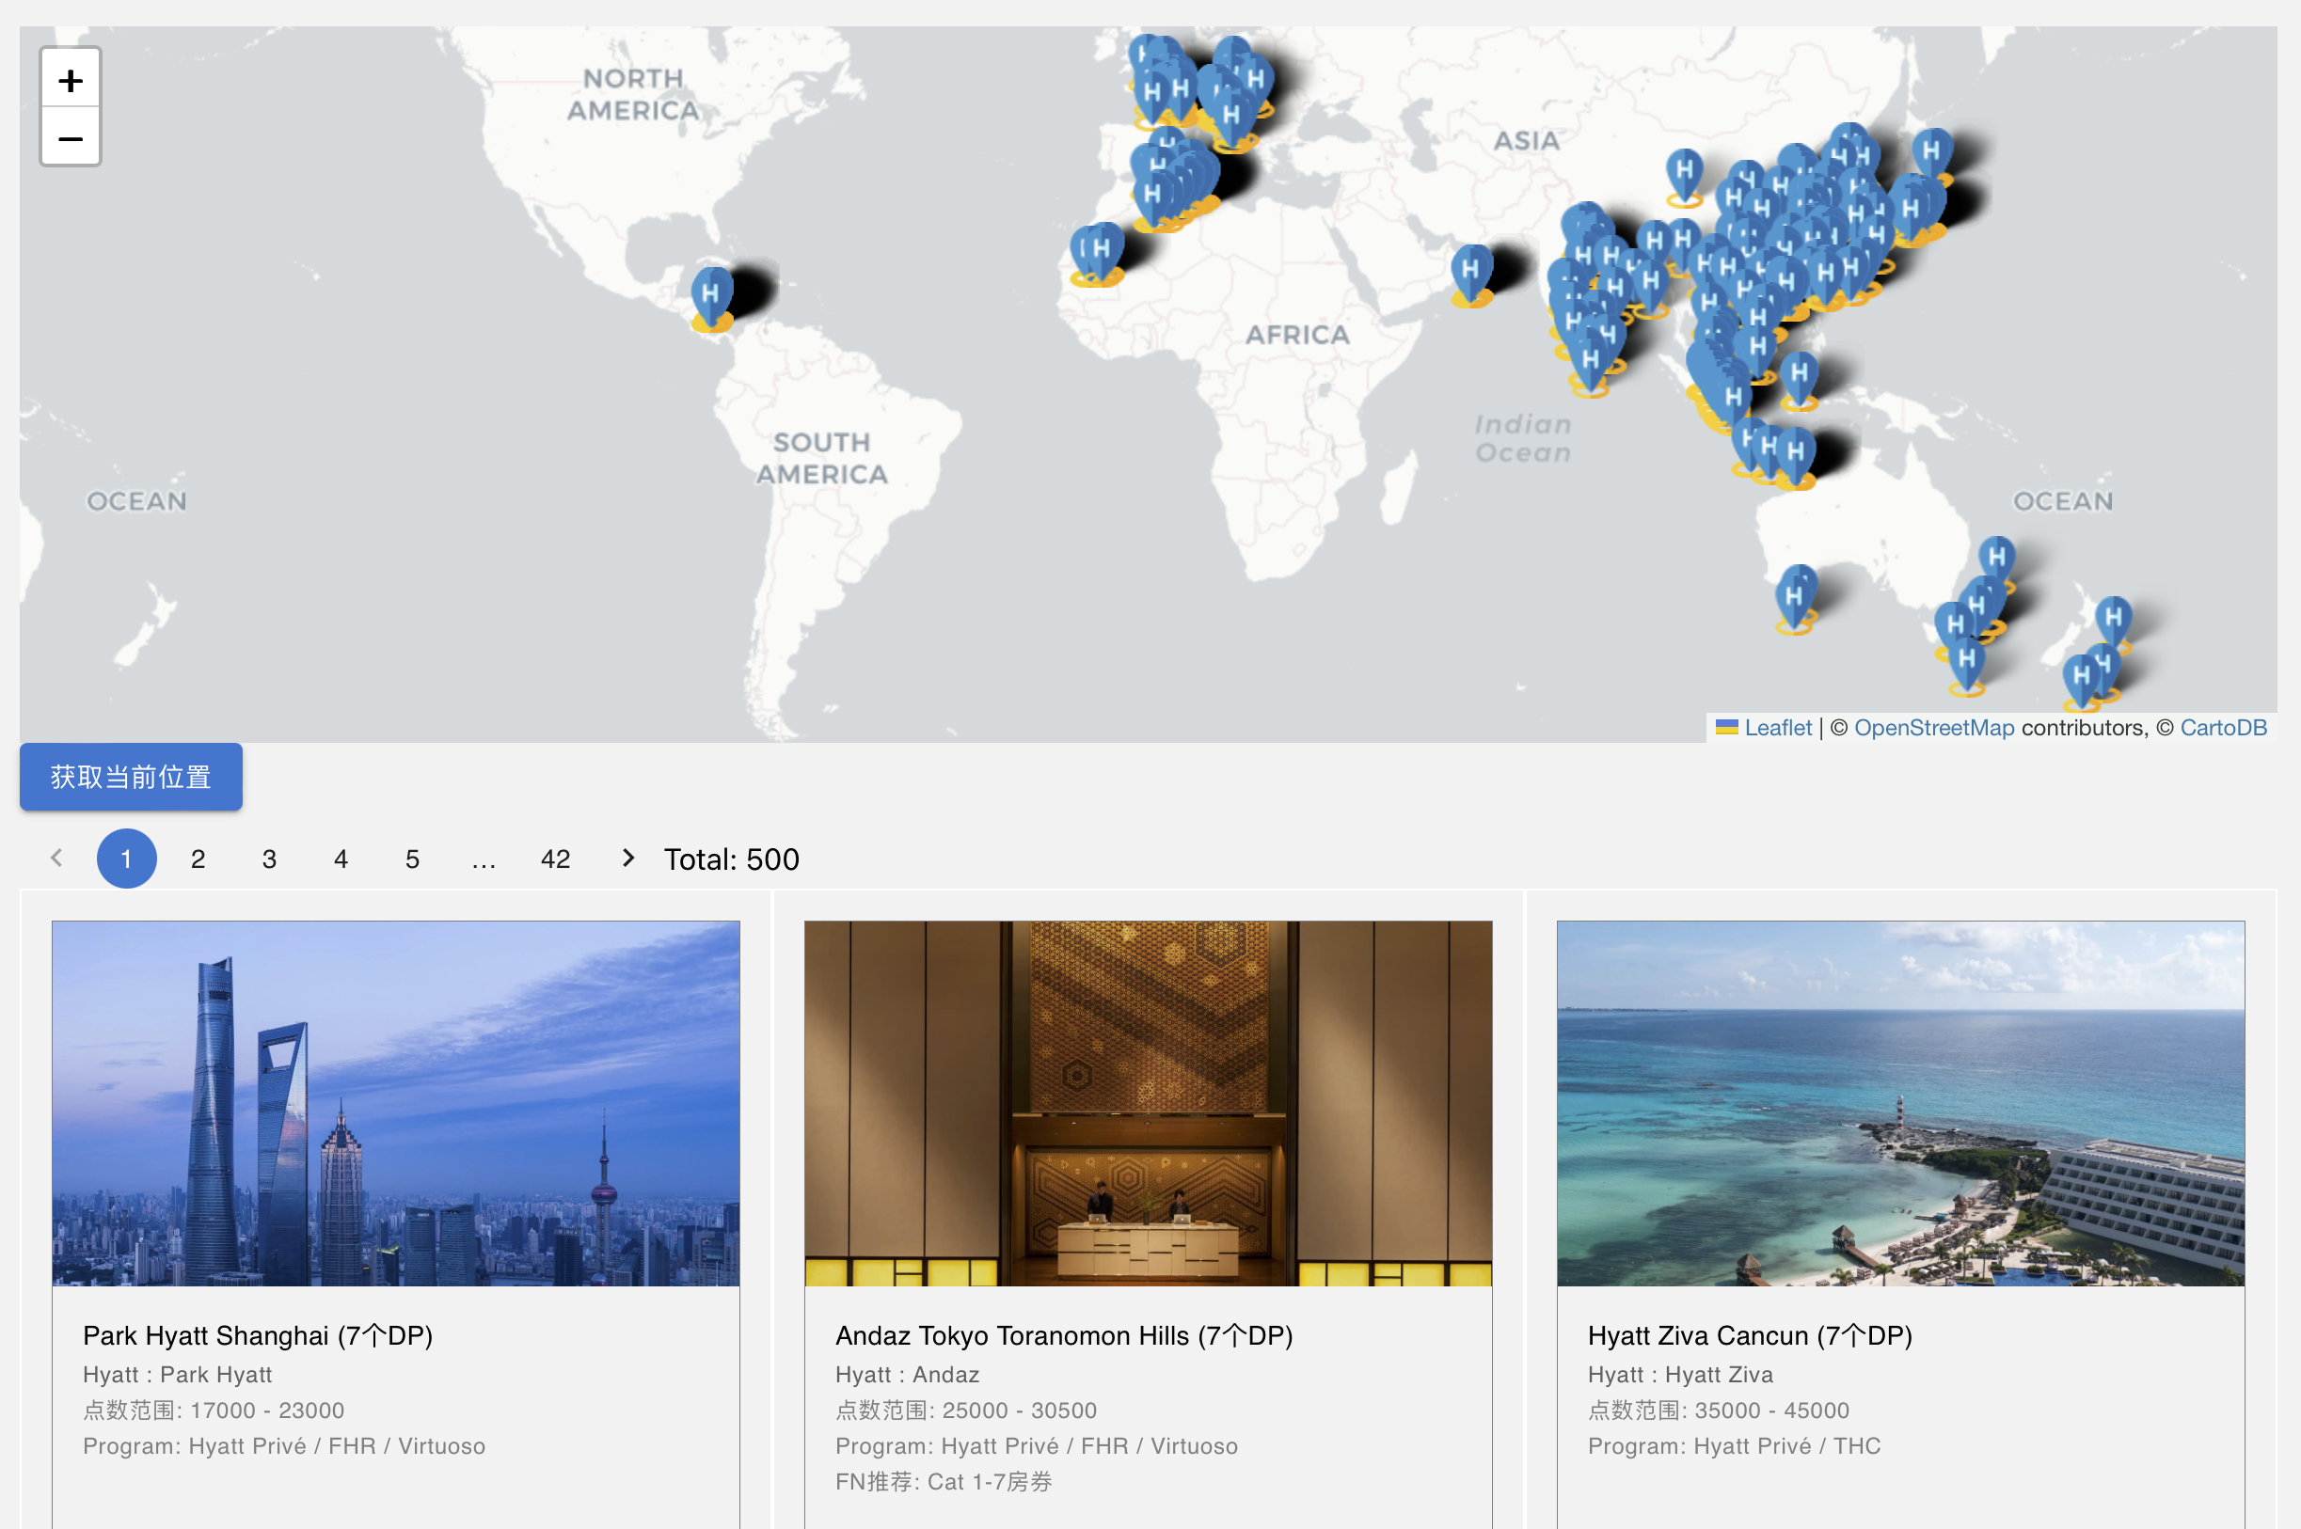Go to page 2 of results
2301x1529 pixels.
point(197,859)
